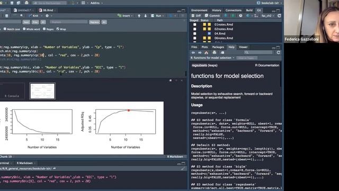Toggle the Match case checkbox
Viewport: 339px width, 191px height.
(x=5, y=29)
